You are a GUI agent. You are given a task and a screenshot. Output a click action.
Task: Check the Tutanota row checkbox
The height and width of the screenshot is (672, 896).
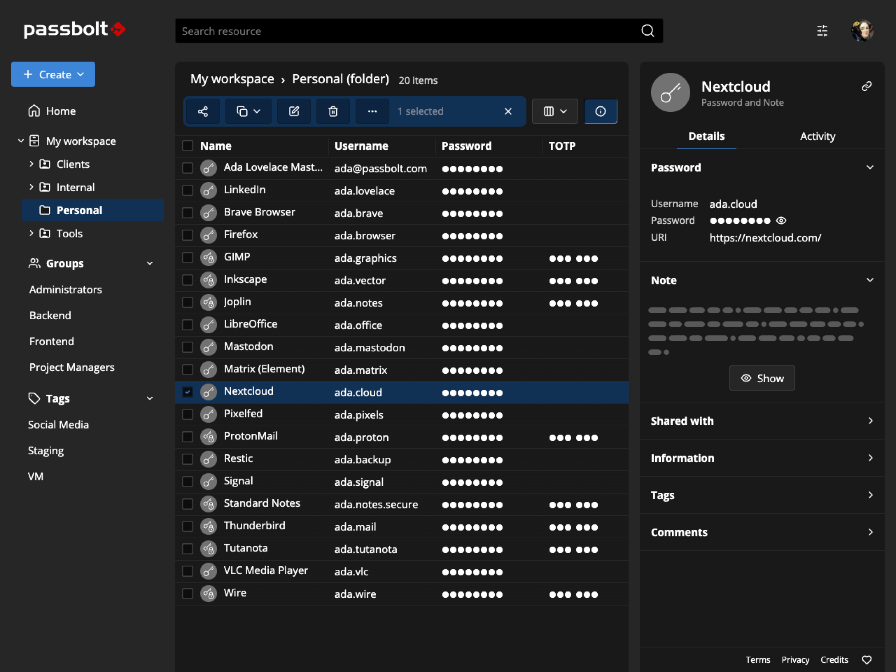[187, 548]
